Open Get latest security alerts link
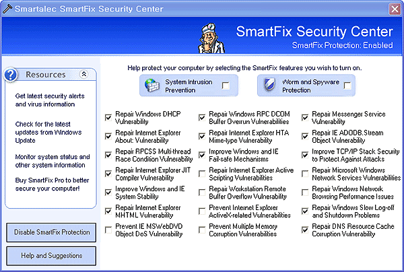This screenshot has width=404, height=272. (x=50, y=100)
